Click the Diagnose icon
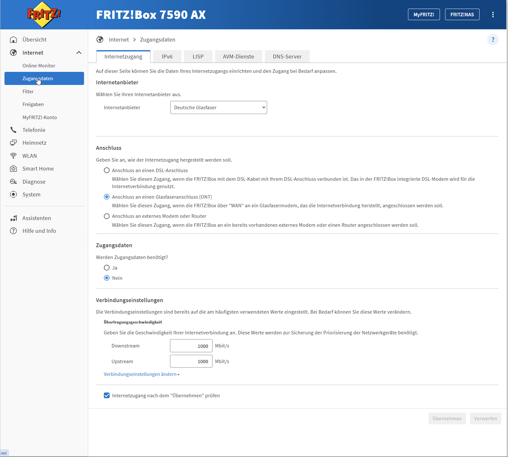Viewport: 508px width, 457px height. pos(13,182)
